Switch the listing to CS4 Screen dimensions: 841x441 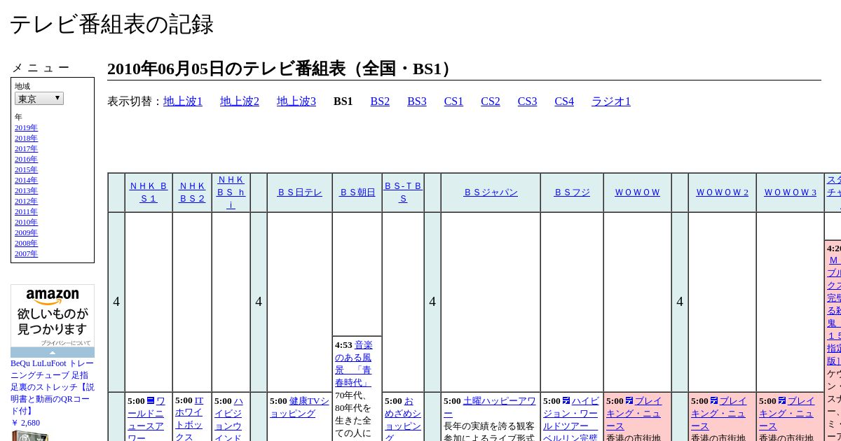click(564, 101)
